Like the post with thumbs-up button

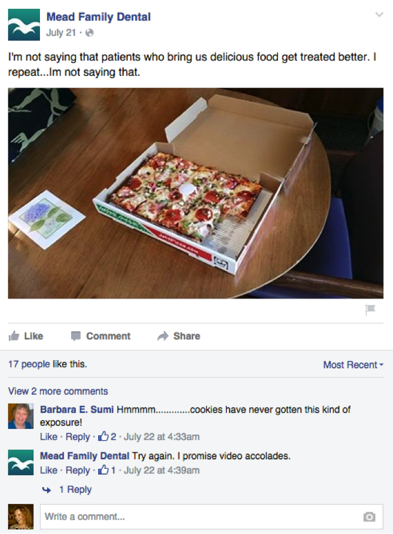[26, 336]
